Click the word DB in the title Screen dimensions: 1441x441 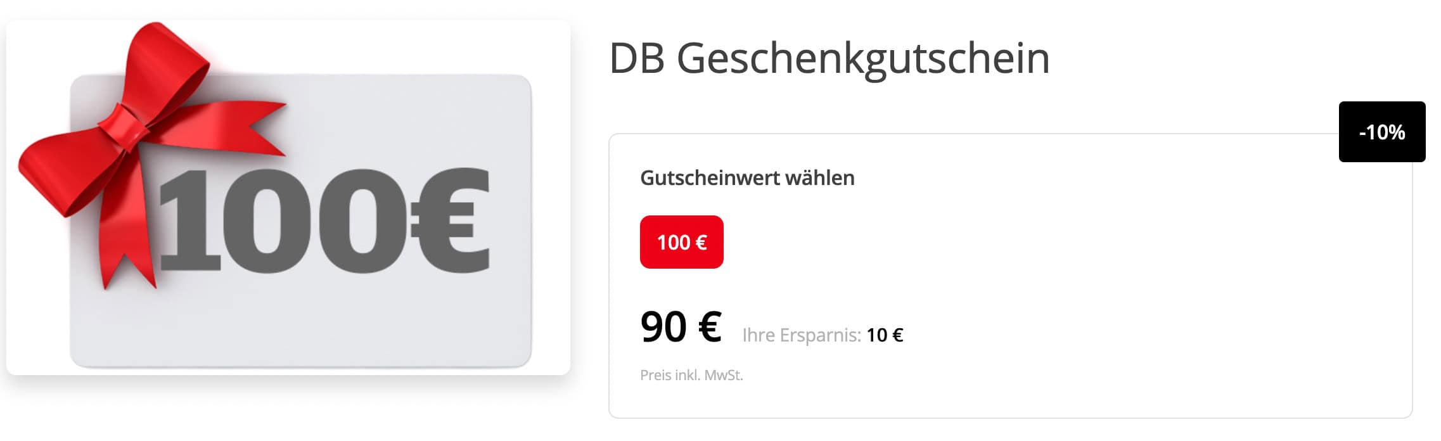click(x=637, y=58)
